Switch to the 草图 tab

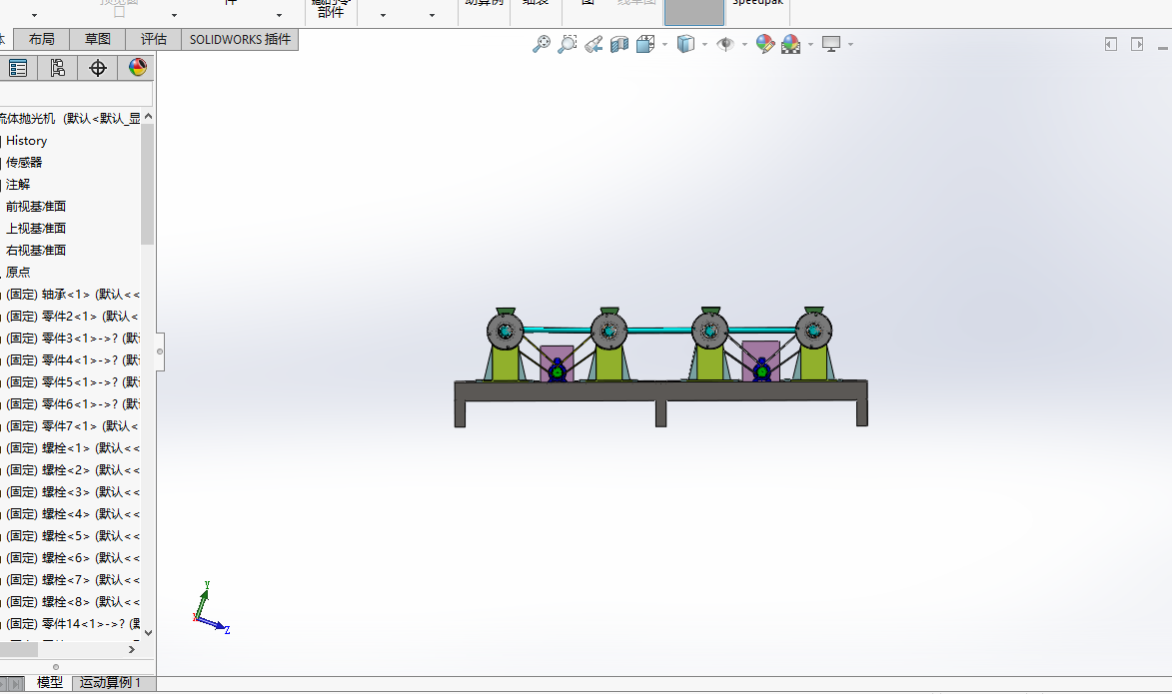click(97, 40)
